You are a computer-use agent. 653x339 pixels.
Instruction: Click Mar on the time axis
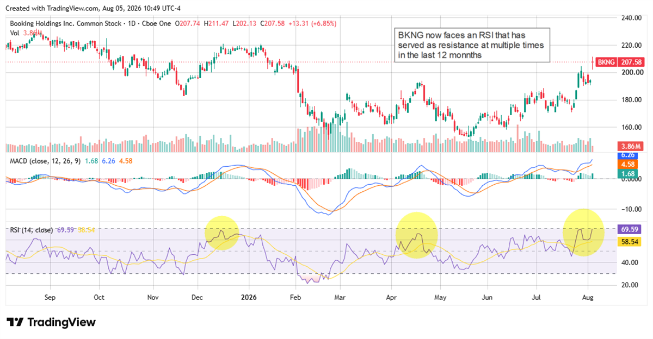[x=340, y=298]
